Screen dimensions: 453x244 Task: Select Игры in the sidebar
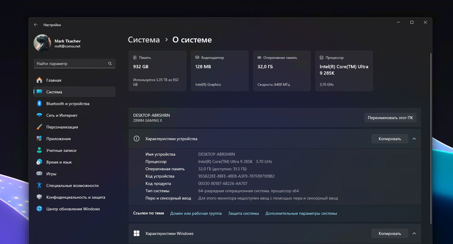[x=74, y=174]
